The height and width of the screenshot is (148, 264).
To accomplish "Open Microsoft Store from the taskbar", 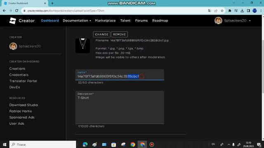I will tap(114, 144).
